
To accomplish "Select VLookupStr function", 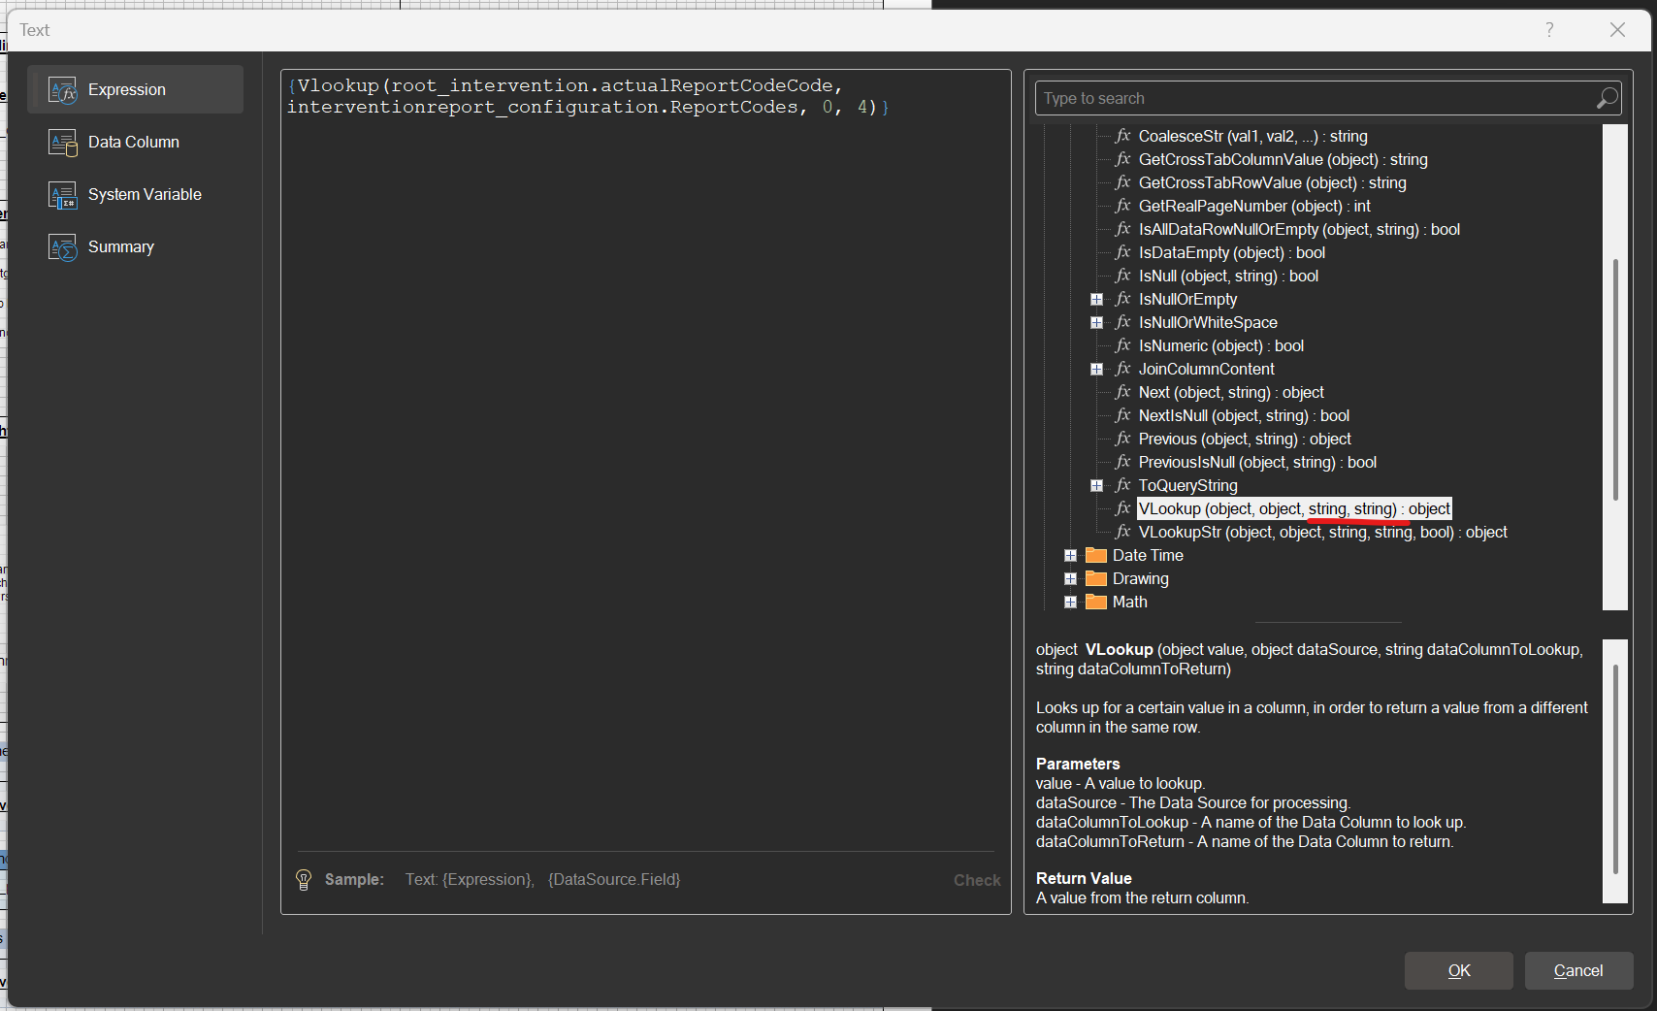I will (1322, 532).
